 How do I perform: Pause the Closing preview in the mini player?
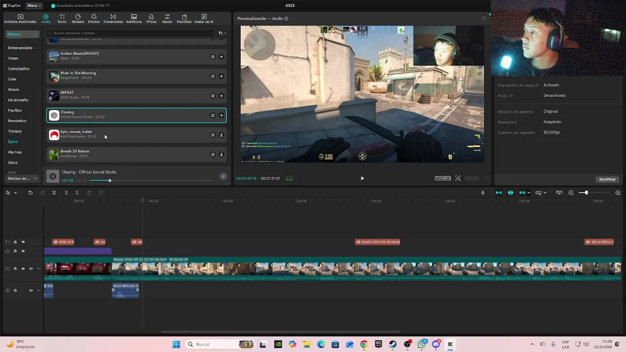[x=53, y=176]
